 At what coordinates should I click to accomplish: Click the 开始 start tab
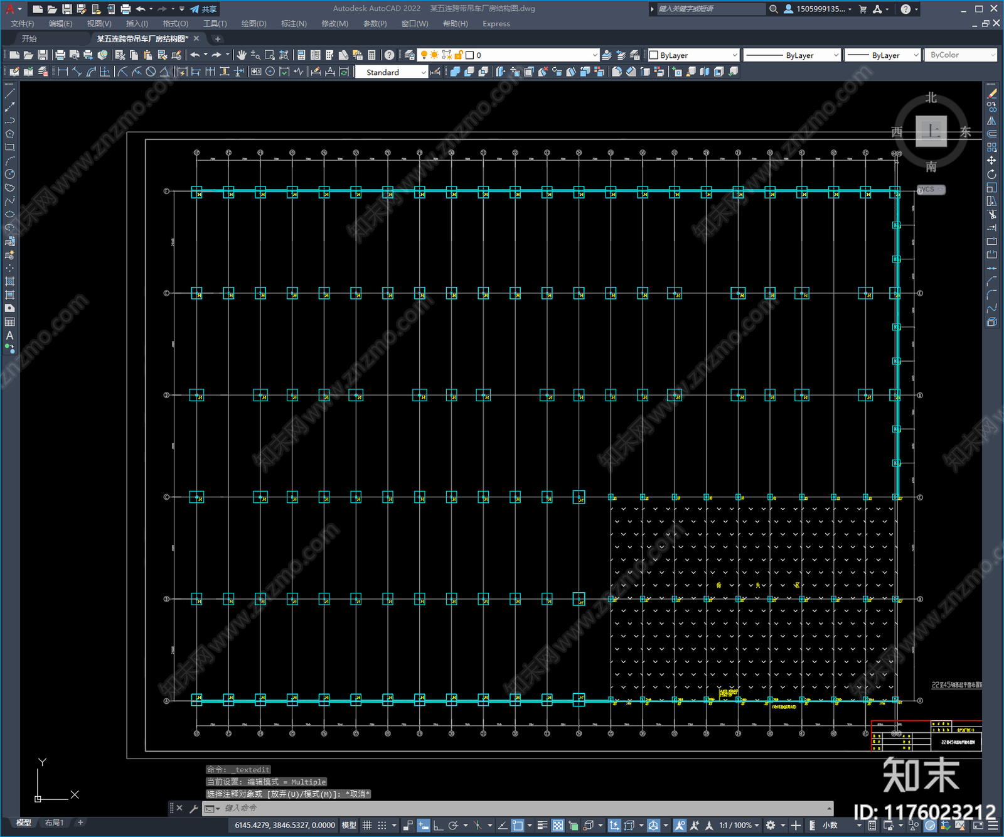coord(29,39)
